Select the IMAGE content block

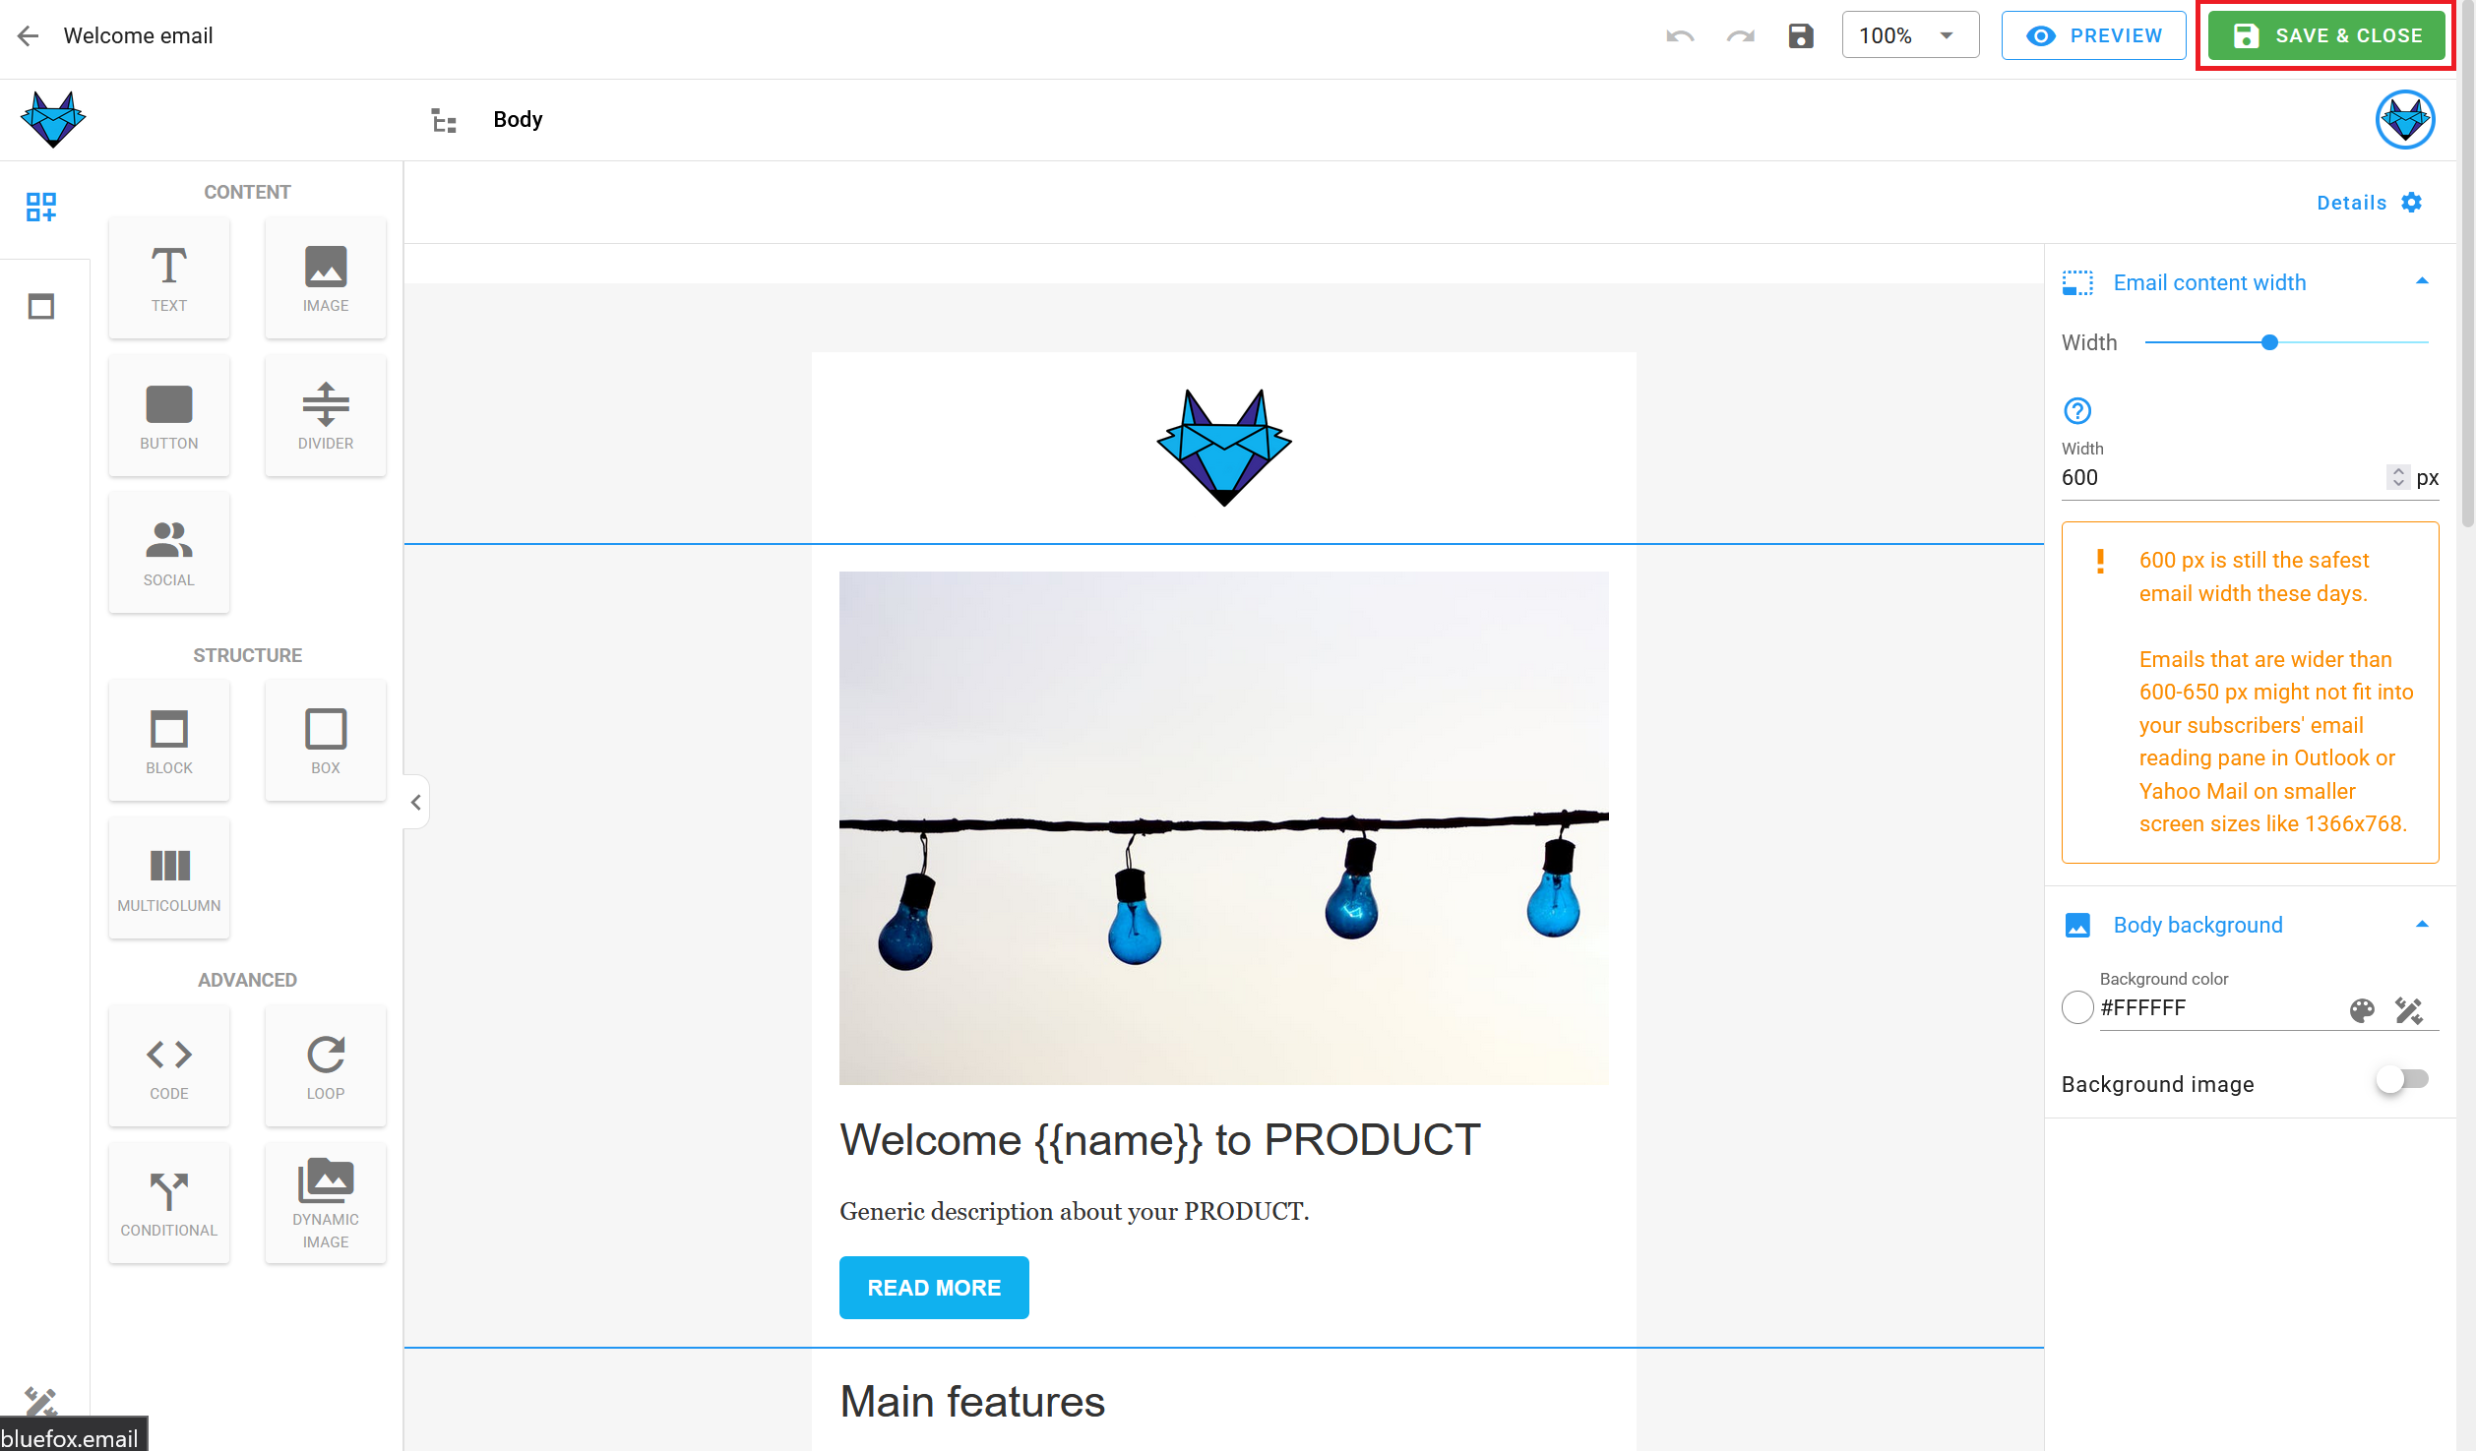point(325,277)
